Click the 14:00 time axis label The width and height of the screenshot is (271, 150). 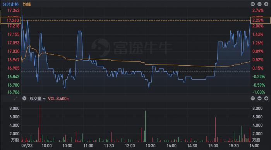click(172, 146)
